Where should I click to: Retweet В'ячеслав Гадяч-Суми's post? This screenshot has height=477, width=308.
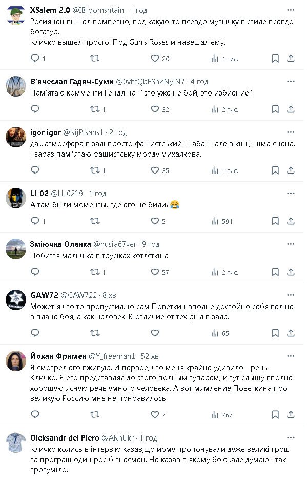pyautogui.click(x=95, y=109)
